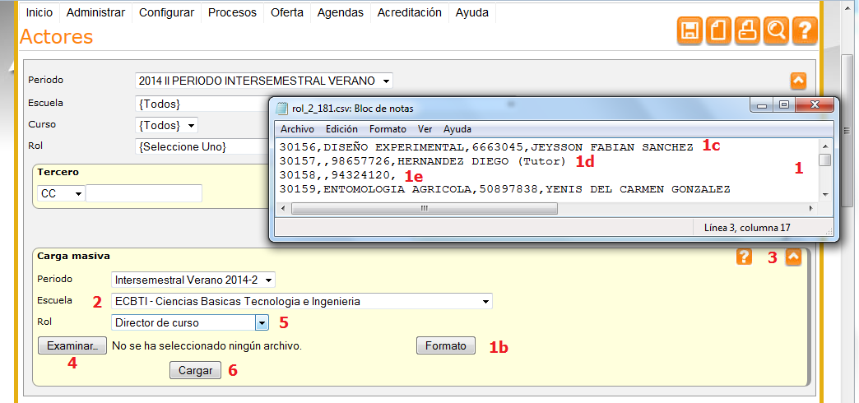Click the Examinar file browse button
Screen dimensions: 859x403
(x=72, y=345)
